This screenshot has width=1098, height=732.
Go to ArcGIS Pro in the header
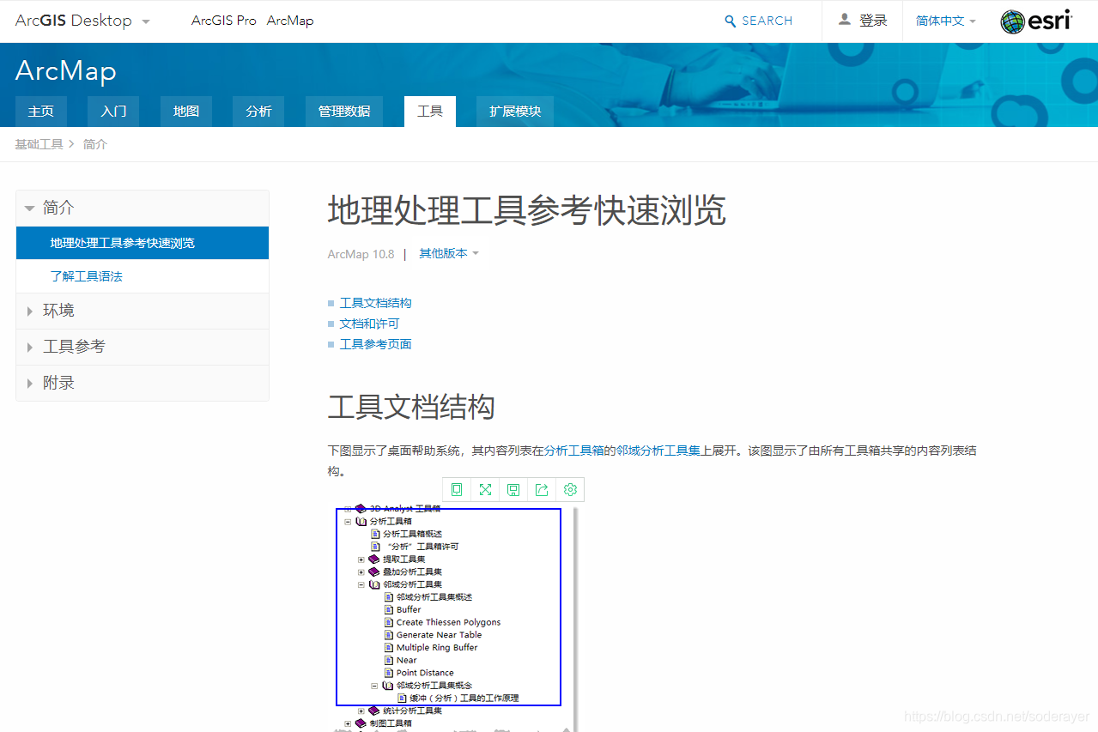tap(224, 21)
